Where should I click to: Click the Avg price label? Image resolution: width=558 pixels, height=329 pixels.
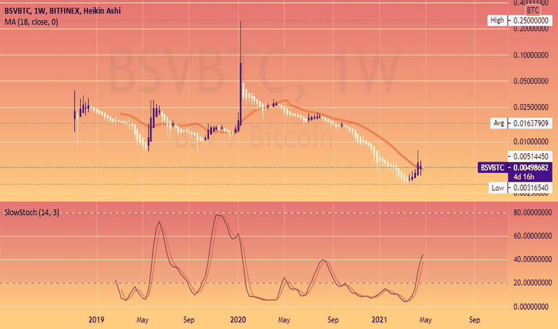coord(499,123)
